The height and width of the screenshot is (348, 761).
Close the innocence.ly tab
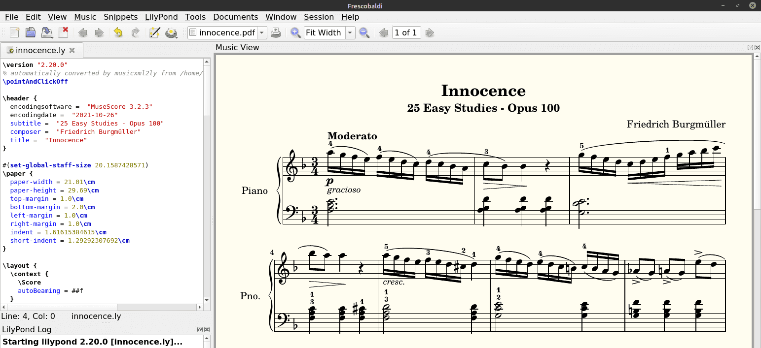[x=72, y=50]
